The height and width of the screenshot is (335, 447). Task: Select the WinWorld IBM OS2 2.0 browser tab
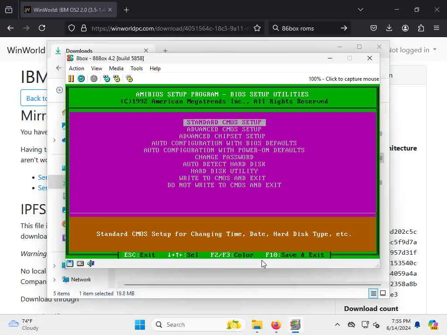click(x=69, y=10)
